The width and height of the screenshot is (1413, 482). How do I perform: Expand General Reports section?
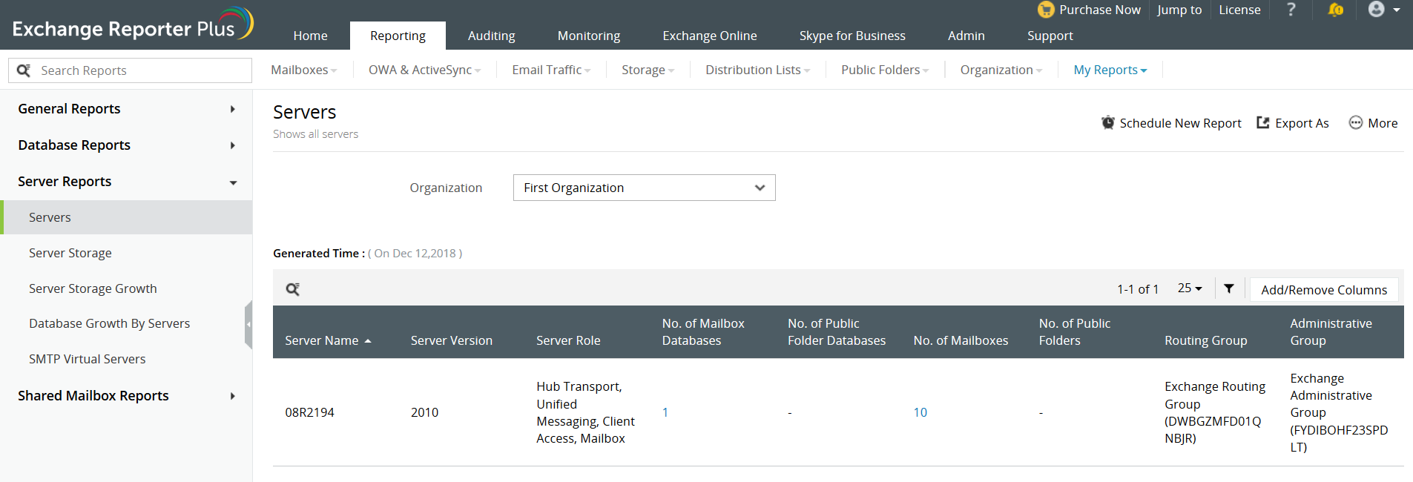pos(126,109)
